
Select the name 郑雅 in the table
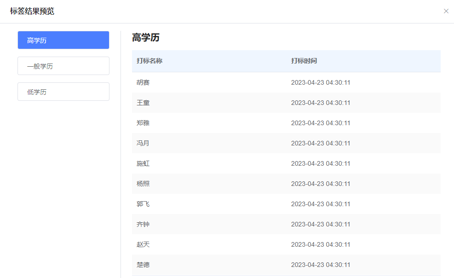143,123
